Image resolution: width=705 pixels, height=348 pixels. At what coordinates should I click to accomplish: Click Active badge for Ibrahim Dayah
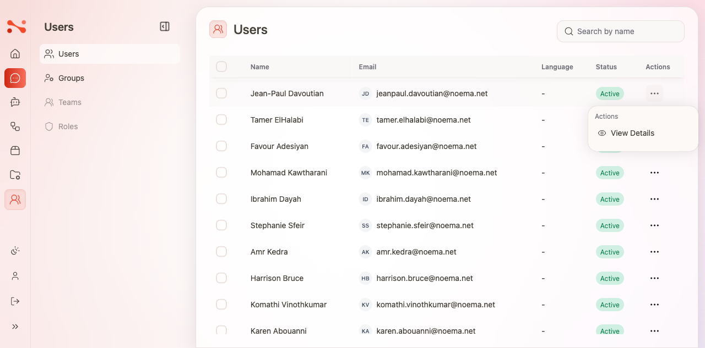tap(610, 199)
